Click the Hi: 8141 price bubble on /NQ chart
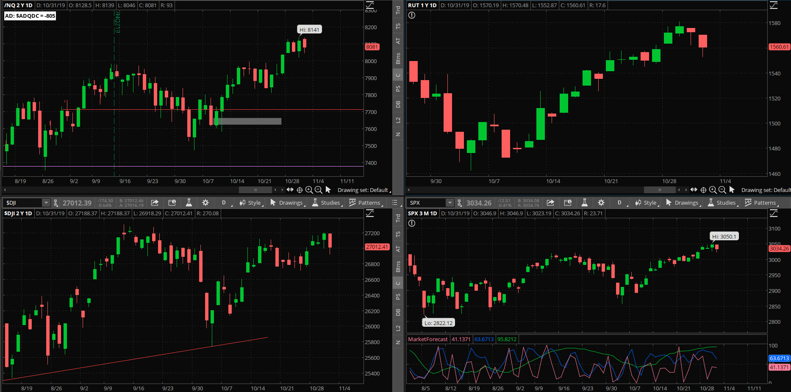The image size is (791, 392). pos(309,30)
